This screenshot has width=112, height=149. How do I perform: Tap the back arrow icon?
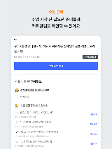click(15, 40)
